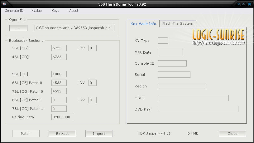This screenshot has height=143, width=254.
Task: Click the 'Booloader Sections' group label
Action: click(x=26, y=41)
